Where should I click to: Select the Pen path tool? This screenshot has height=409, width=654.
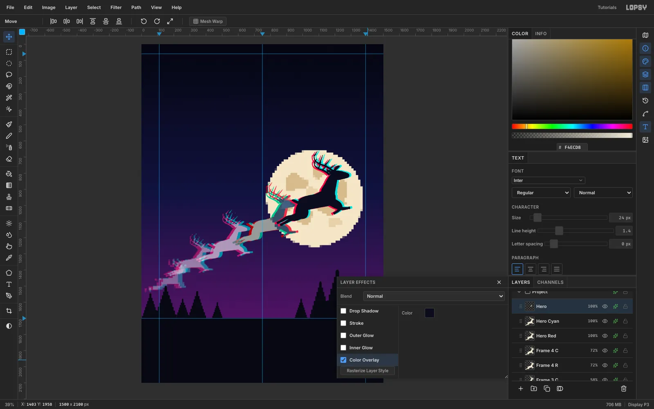(x=9, y=296)
